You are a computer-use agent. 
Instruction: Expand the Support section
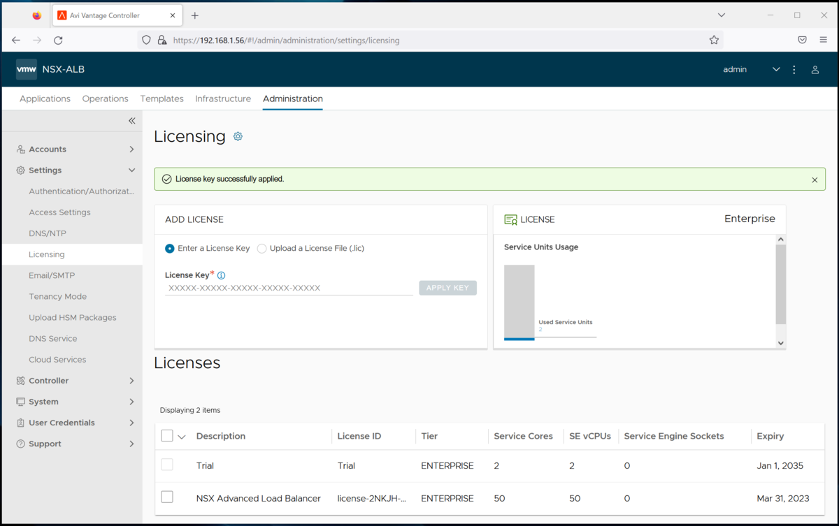click(131, 444)
